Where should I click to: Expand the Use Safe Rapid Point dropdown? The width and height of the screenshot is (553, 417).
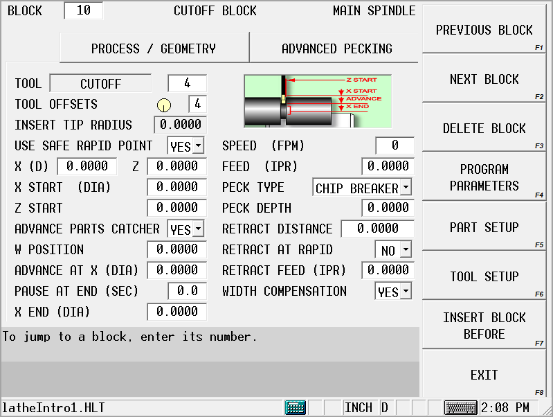click(199, 145)
